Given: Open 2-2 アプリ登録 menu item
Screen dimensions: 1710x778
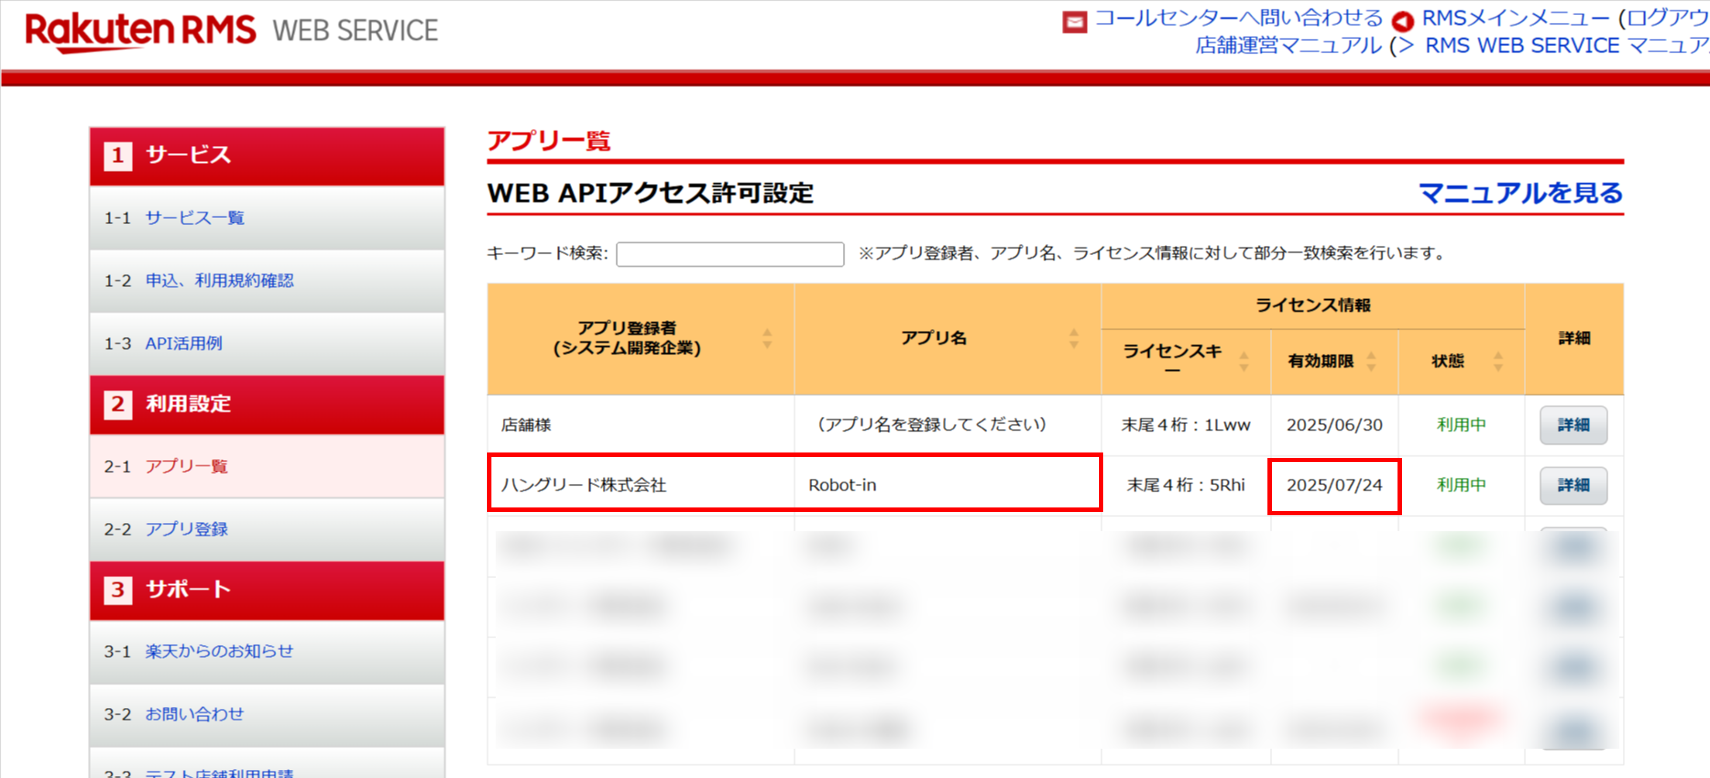Looking at the screenshot, I should tap(267, 530).
